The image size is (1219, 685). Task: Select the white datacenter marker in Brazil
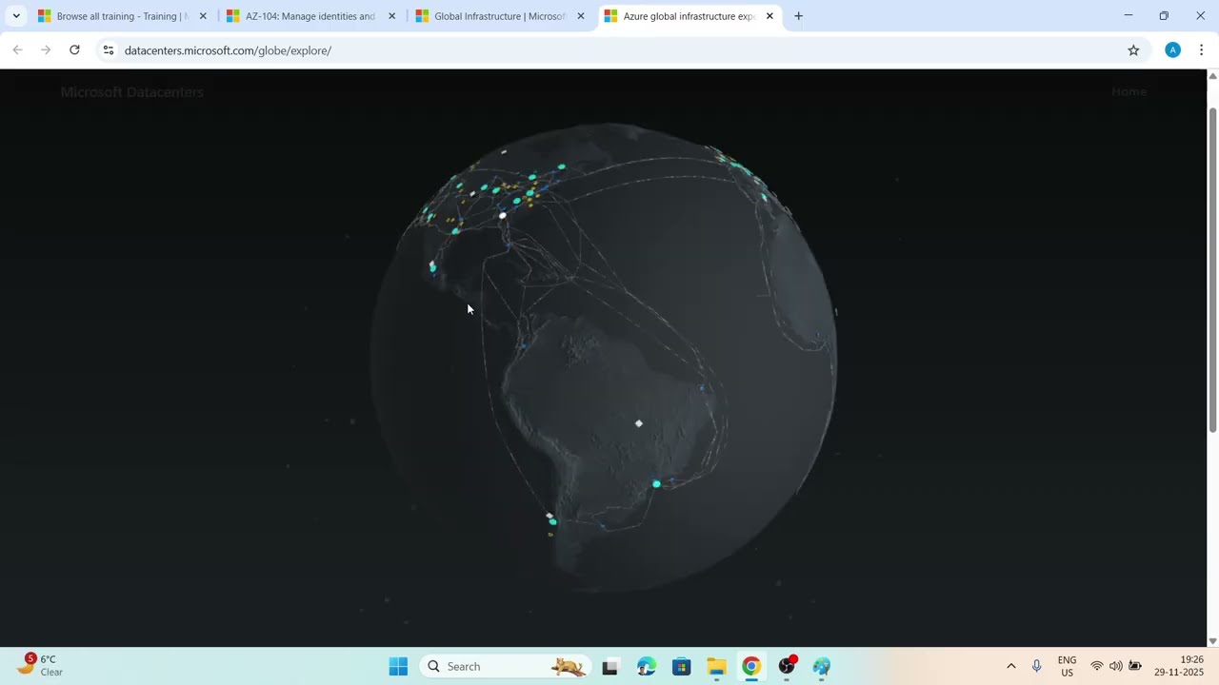(639, 423)
